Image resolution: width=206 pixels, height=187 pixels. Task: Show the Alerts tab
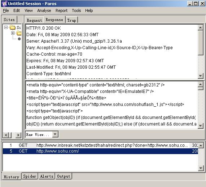[47, 176]
